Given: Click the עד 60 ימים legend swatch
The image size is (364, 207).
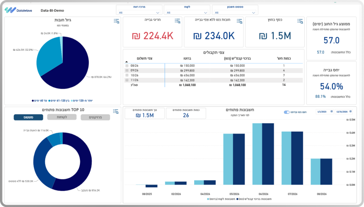Looking at the screenshot, I should click(x=33, y=101).
